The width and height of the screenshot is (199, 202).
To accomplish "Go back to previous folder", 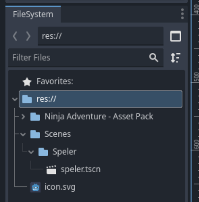I will pos(15,36).
